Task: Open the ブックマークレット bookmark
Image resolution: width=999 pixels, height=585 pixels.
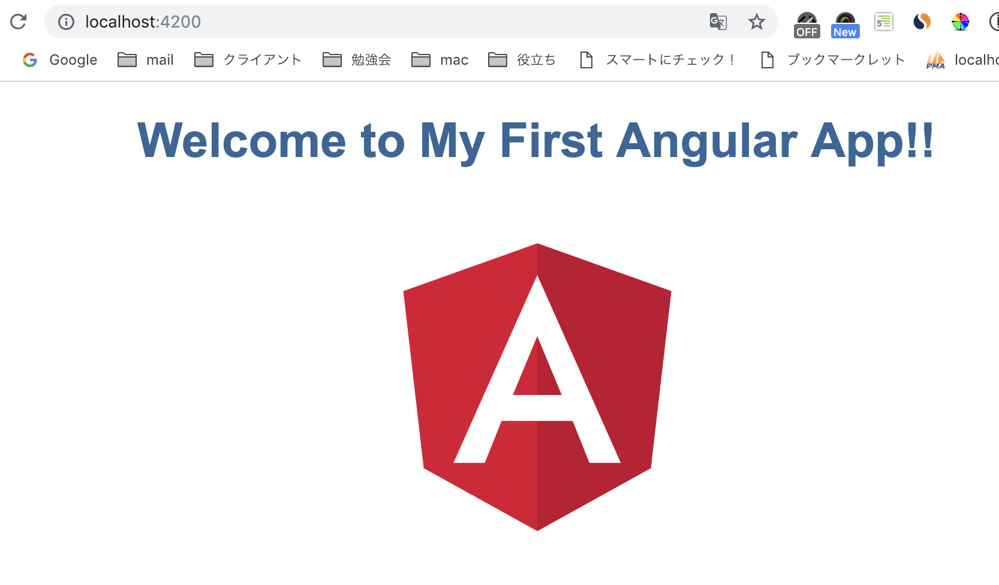Action: tap(832, 59)
